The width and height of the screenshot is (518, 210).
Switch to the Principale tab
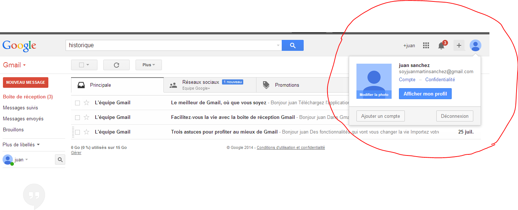pos(117,85)
